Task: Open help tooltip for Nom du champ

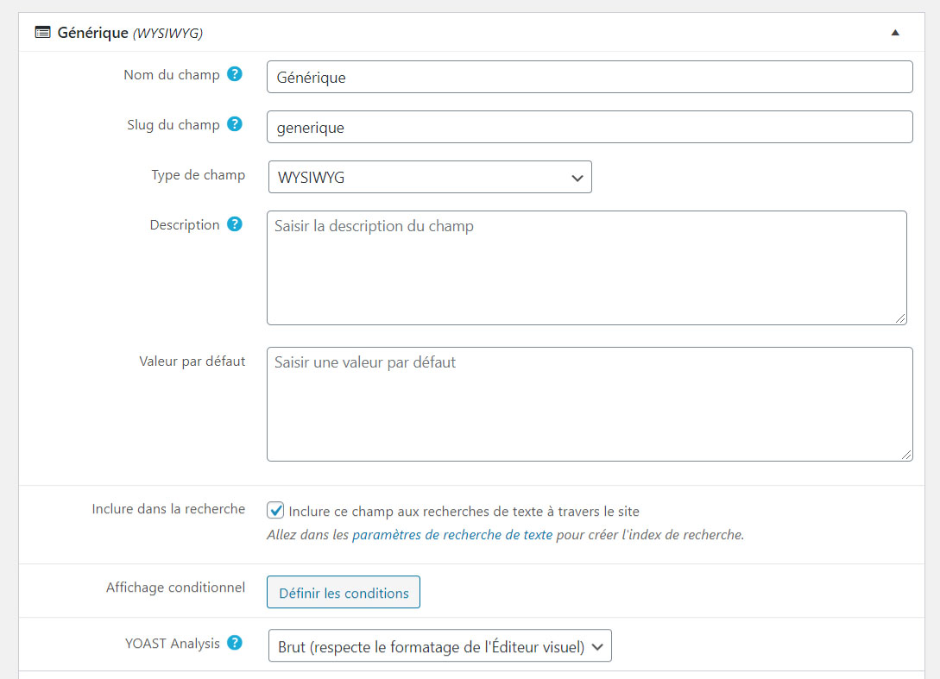Action: (235, 75)
